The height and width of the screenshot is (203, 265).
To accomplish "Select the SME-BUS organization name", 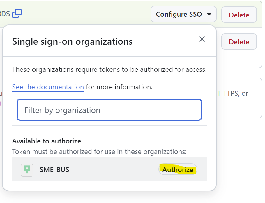I will [54, 170].
